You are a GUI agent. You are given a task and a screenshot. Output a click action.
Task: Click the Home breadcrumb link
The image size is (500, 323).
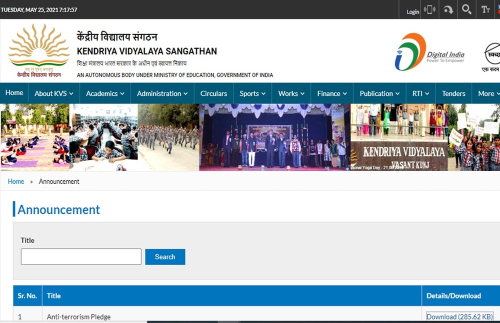(x=16, y=181)
